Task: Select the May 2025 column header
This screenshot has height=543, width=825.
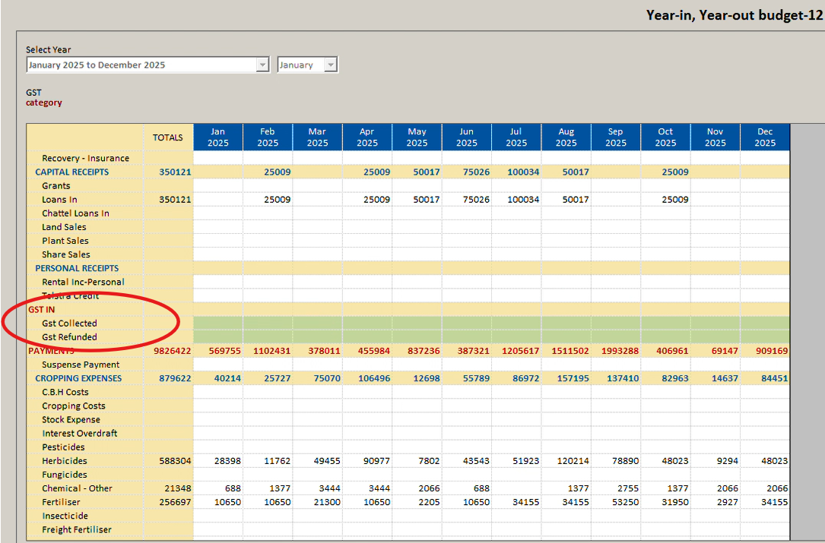Action: click(x=417, y=137)
